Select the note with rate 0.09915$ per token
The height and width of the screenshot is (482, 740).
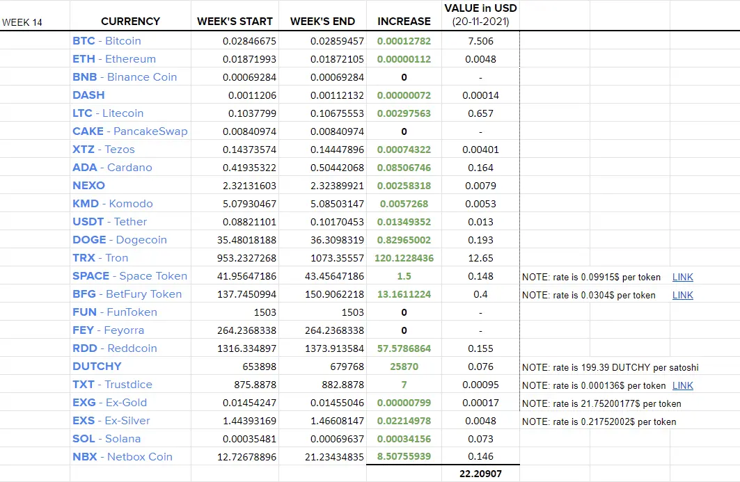591,277
